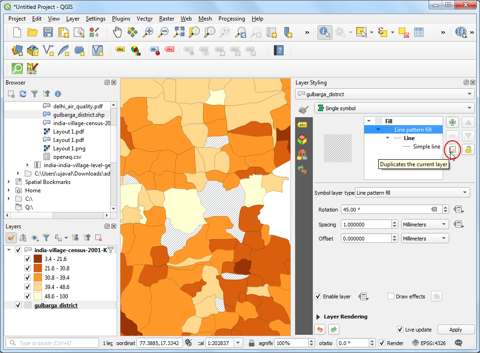Uncheck the Enable layer checkbox
The image size is (480, 353).
tap(318, 297)
